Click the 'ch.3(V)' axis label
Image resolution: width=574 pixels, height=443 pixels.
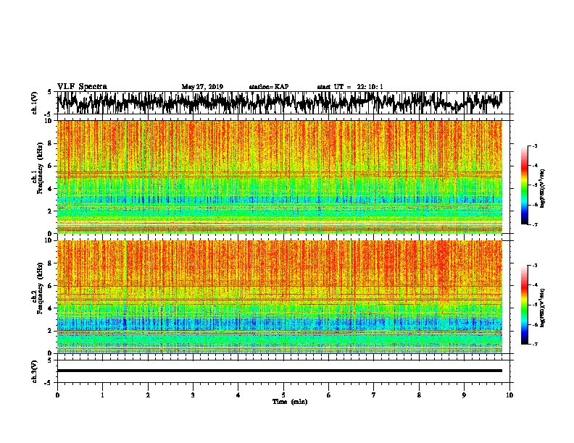point(34,371)
